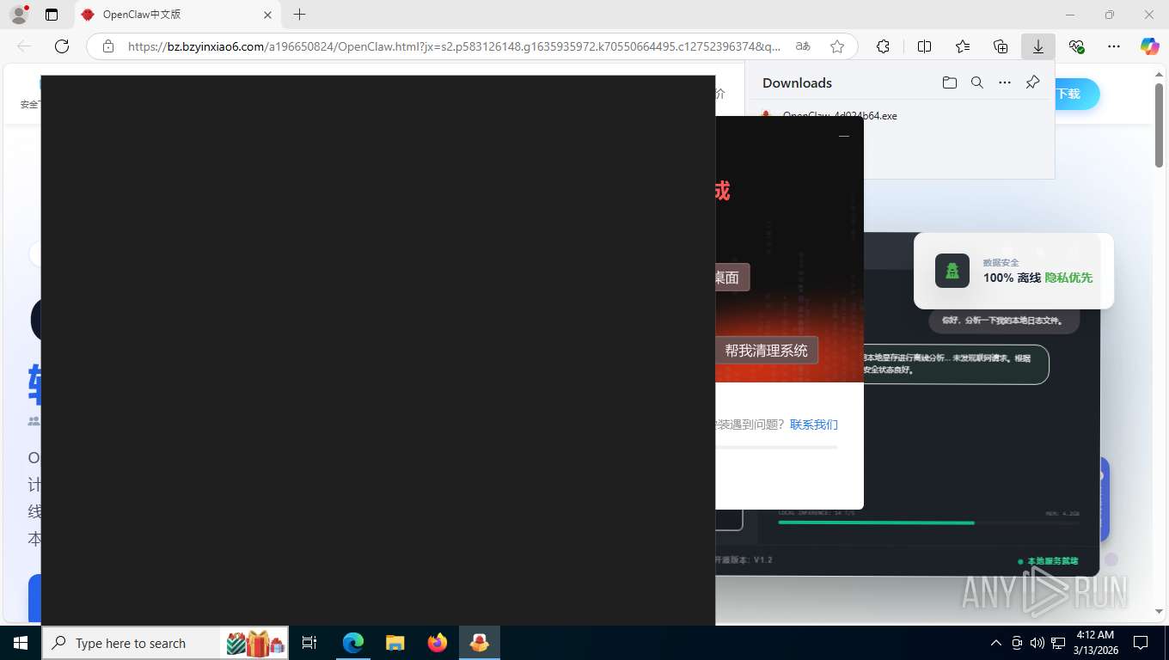
Task: Click the 帮我清理系统 button
Action: tap(766, 351)
